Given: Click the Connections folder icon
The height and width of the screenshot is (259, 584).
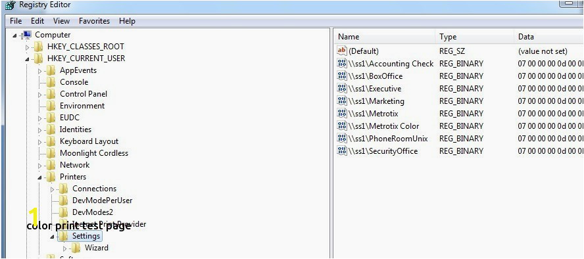Looking at the screenshot, I should (x=64, y=189).
